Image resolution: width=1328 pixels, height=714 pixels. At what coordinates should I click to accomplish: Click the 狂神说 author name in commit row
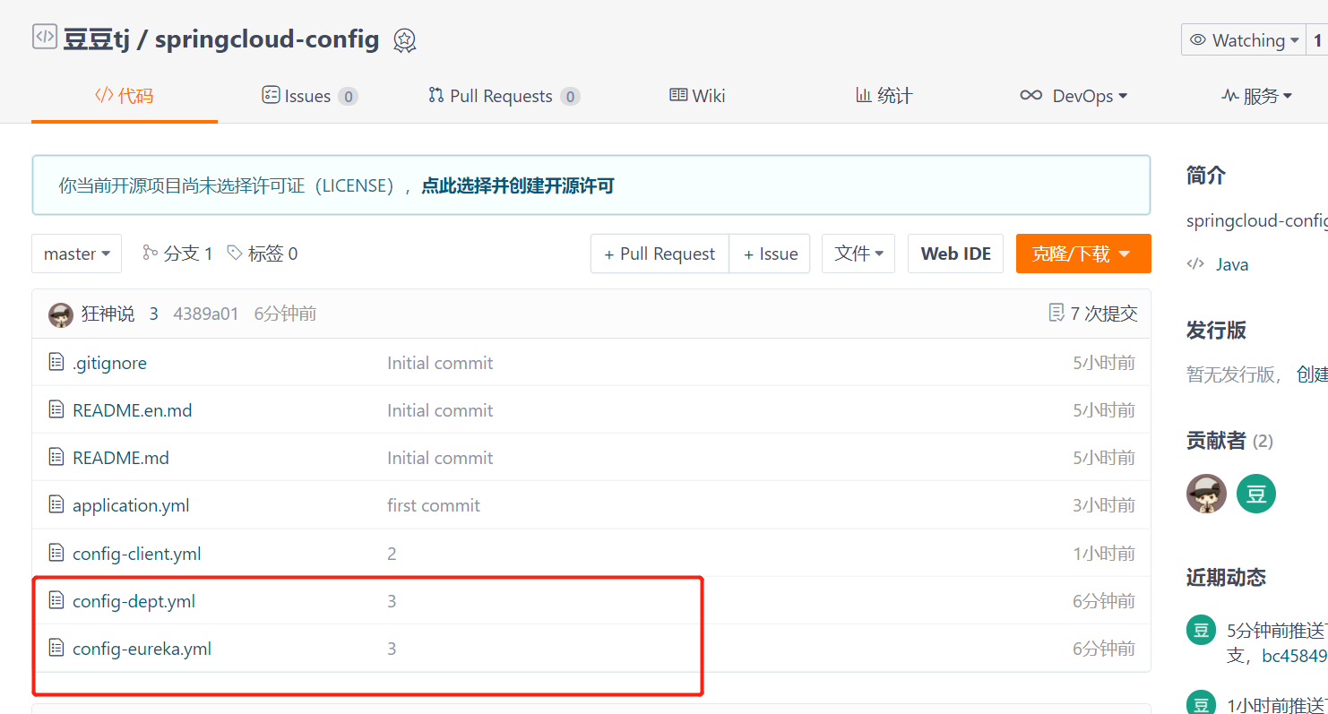(108, 314)
